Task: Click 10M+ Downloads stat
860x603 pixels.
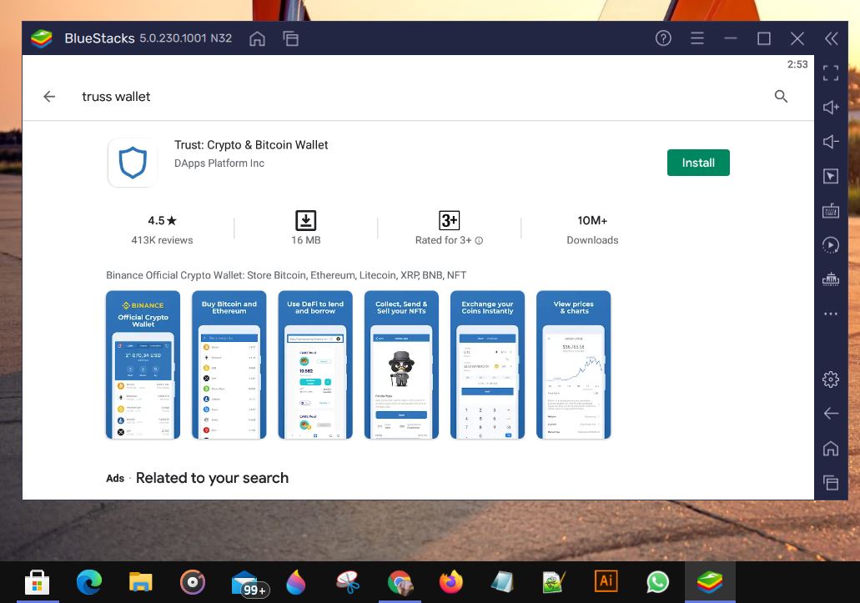Action: 592,229
